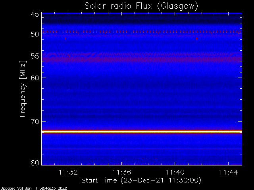Click the 50 frequency tick label
This screenshot has height=190, width=254.
pos(35,34)
